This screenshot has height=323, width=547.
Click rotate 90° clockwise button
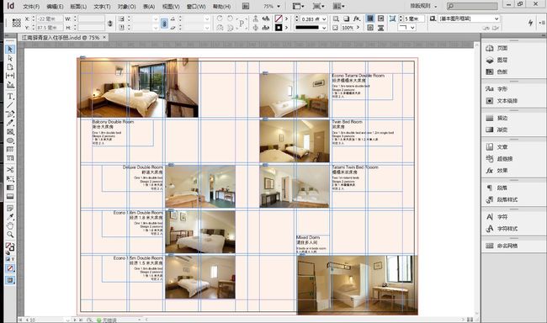pos(220,19)
